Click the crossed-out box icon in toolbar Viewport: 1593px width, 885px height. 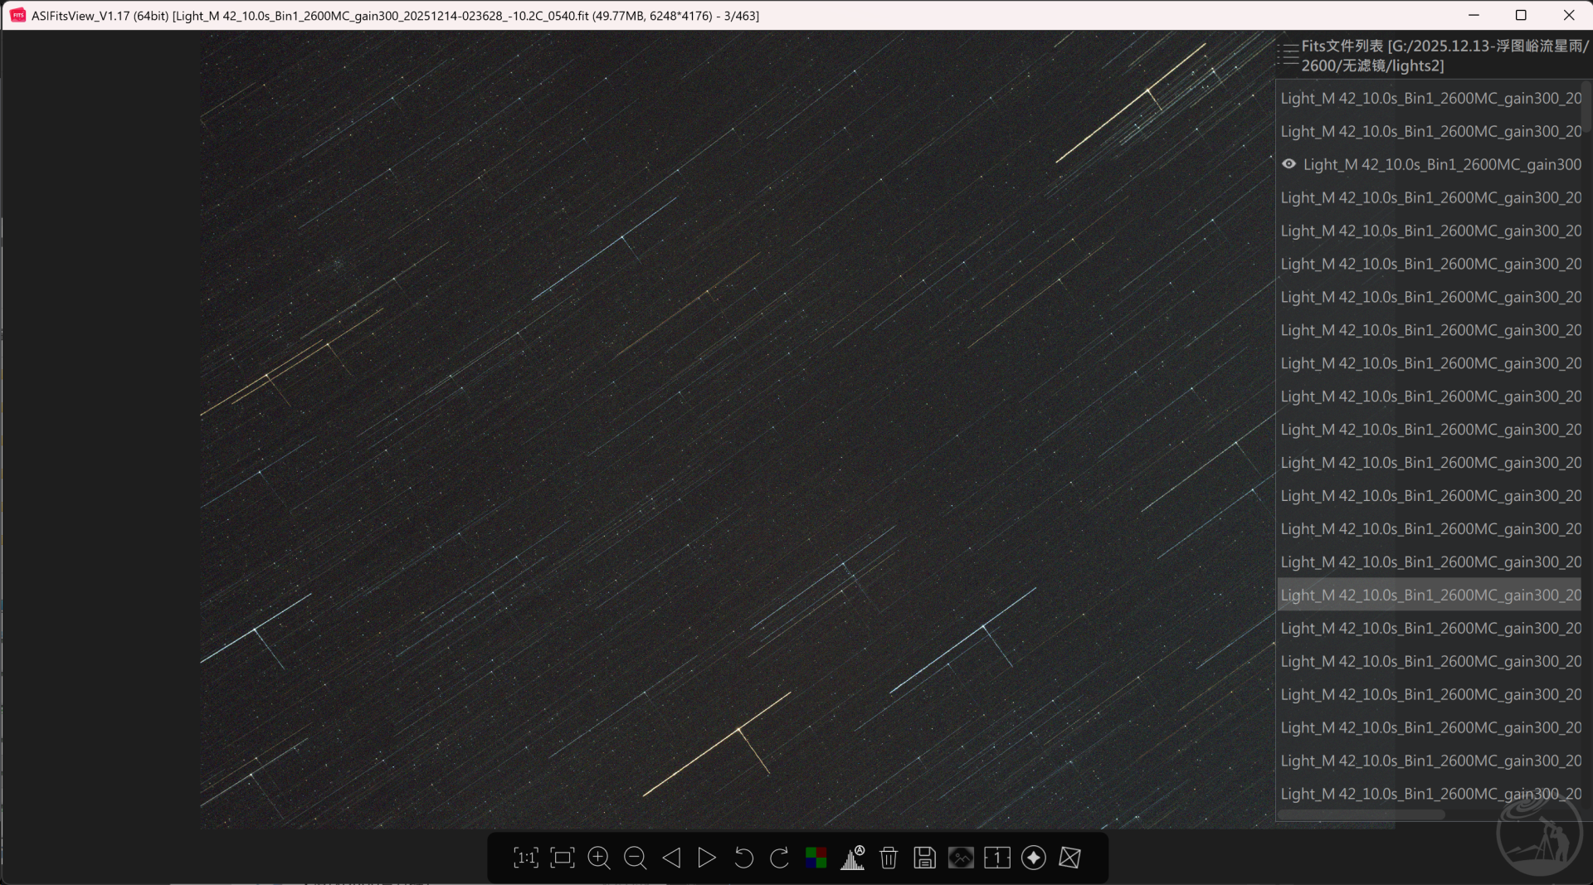(1069, 858)
